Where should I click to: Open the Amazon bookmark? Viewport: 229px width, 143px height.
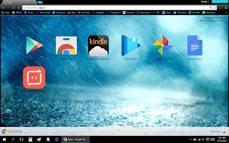click(128, 13)
